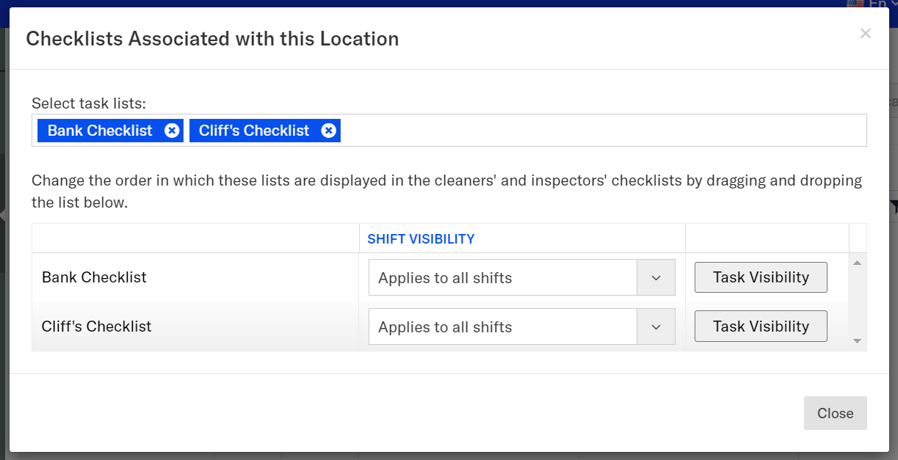Image resolution: width=898 pixels, height=460 pixels.
Task: Expand Bank Checklist shift dropdown arrow
Action: (x=656, y=278)
